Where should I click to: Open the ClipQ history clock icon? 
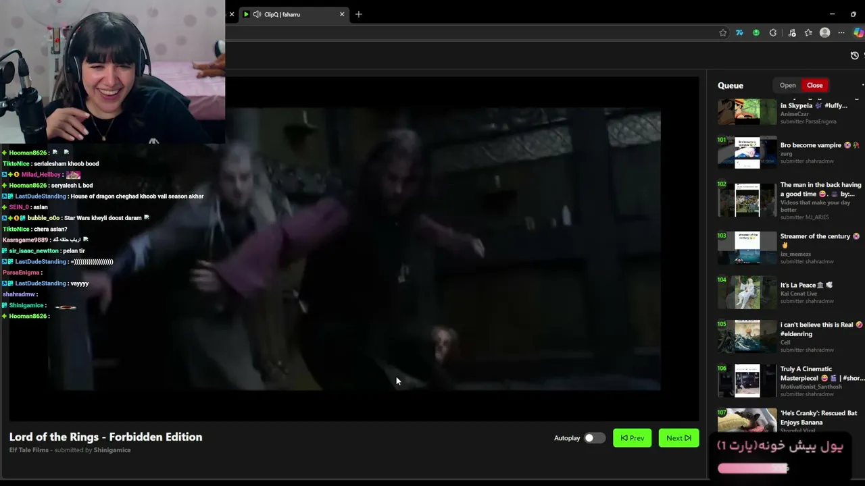(854, 55)
